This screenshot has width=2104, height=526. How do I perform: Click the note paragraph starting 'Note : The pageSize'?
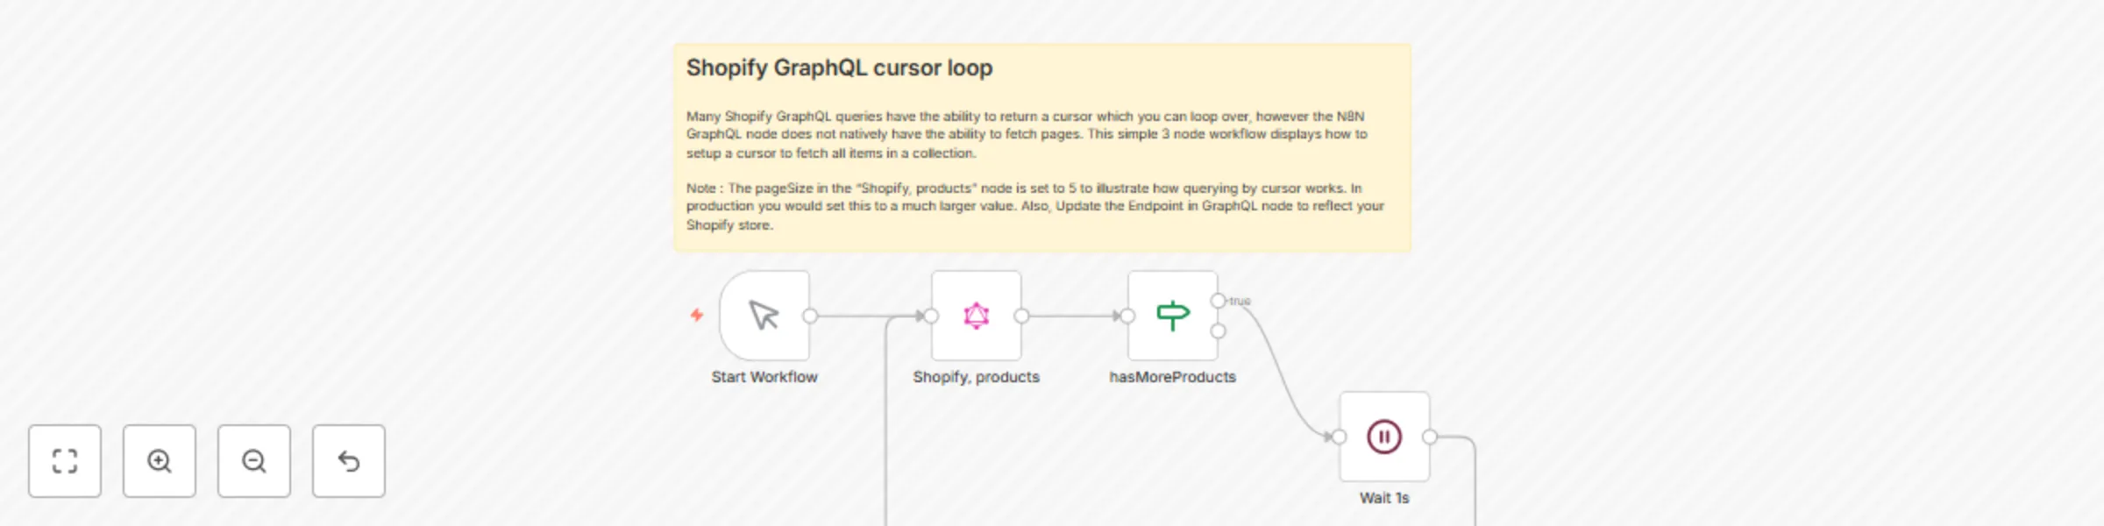(1034, 206)
